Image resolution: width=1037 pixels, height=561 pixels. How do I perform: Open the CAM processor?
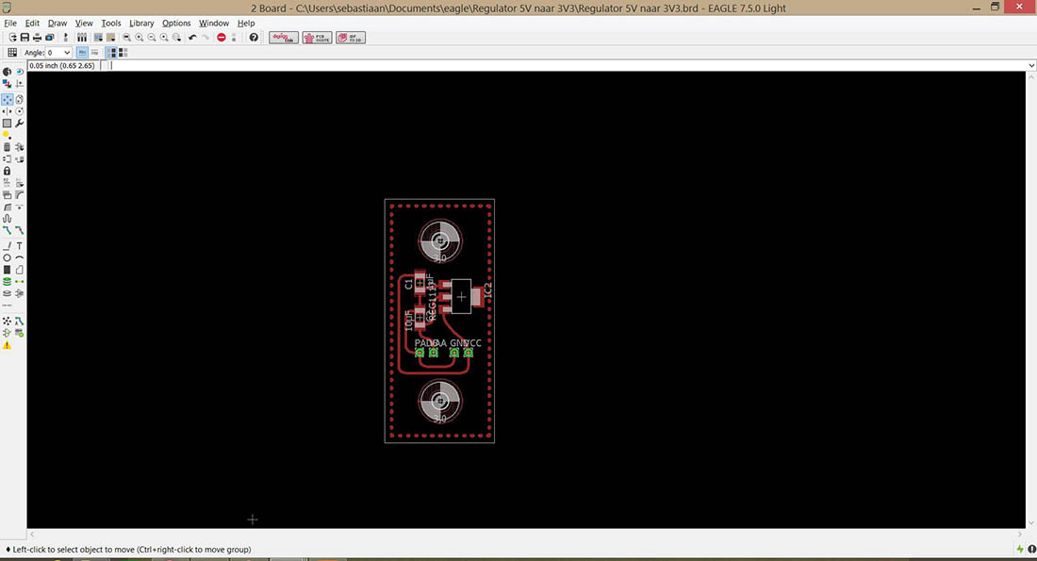click(50, 38)
